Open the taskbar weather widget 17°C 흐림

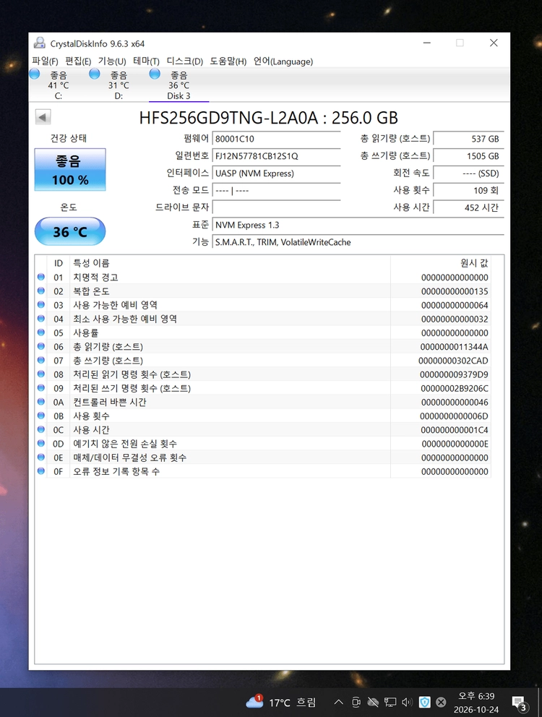pos(281,703)
